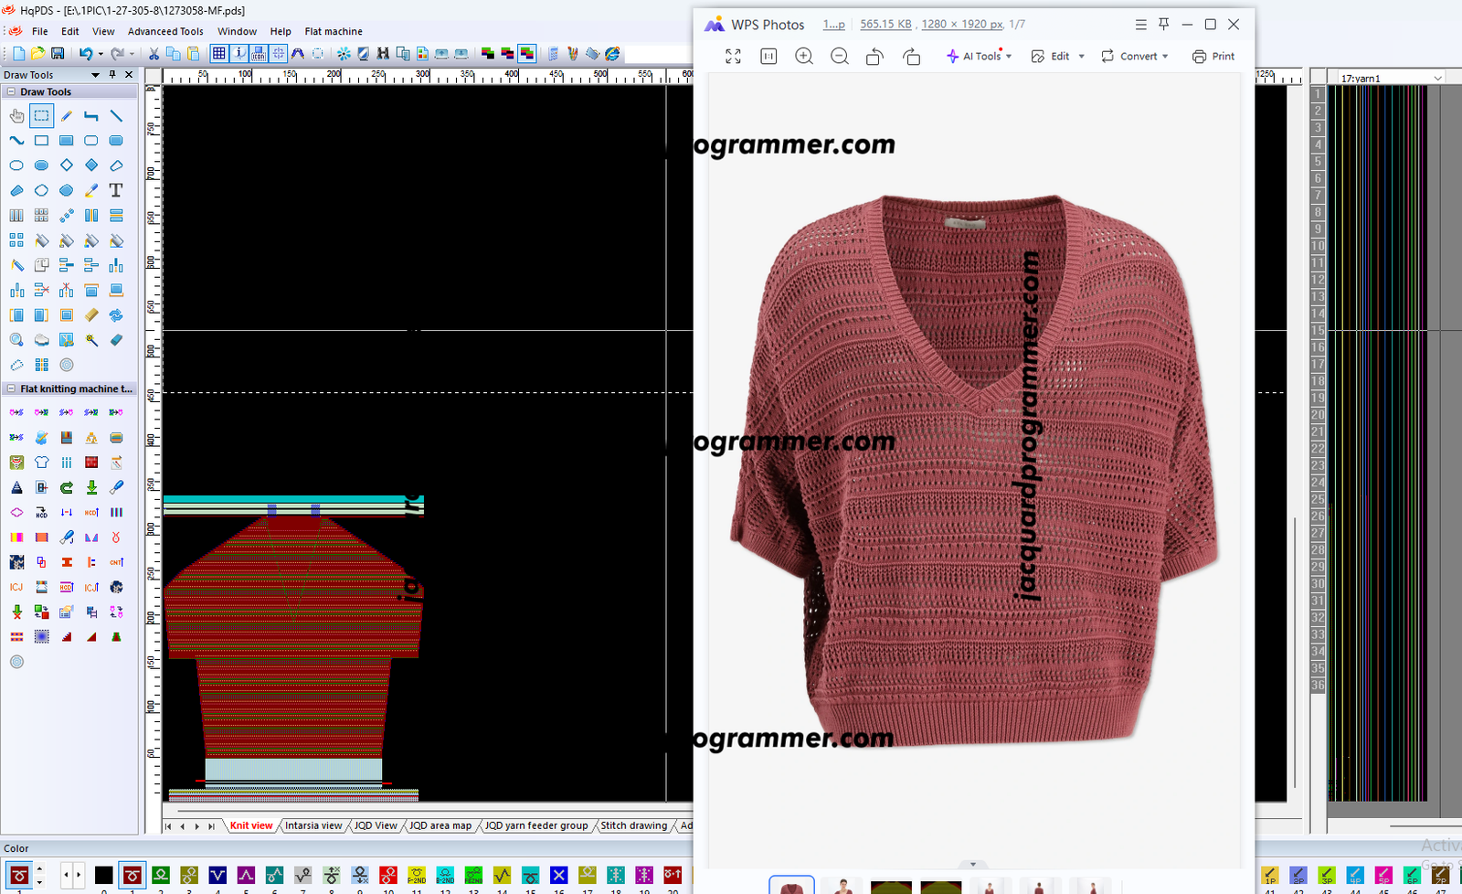Viewport: 1462px width, 894px height.
Task: Click the fullscreen icon in WPS Photos
Action: (733, 57)
